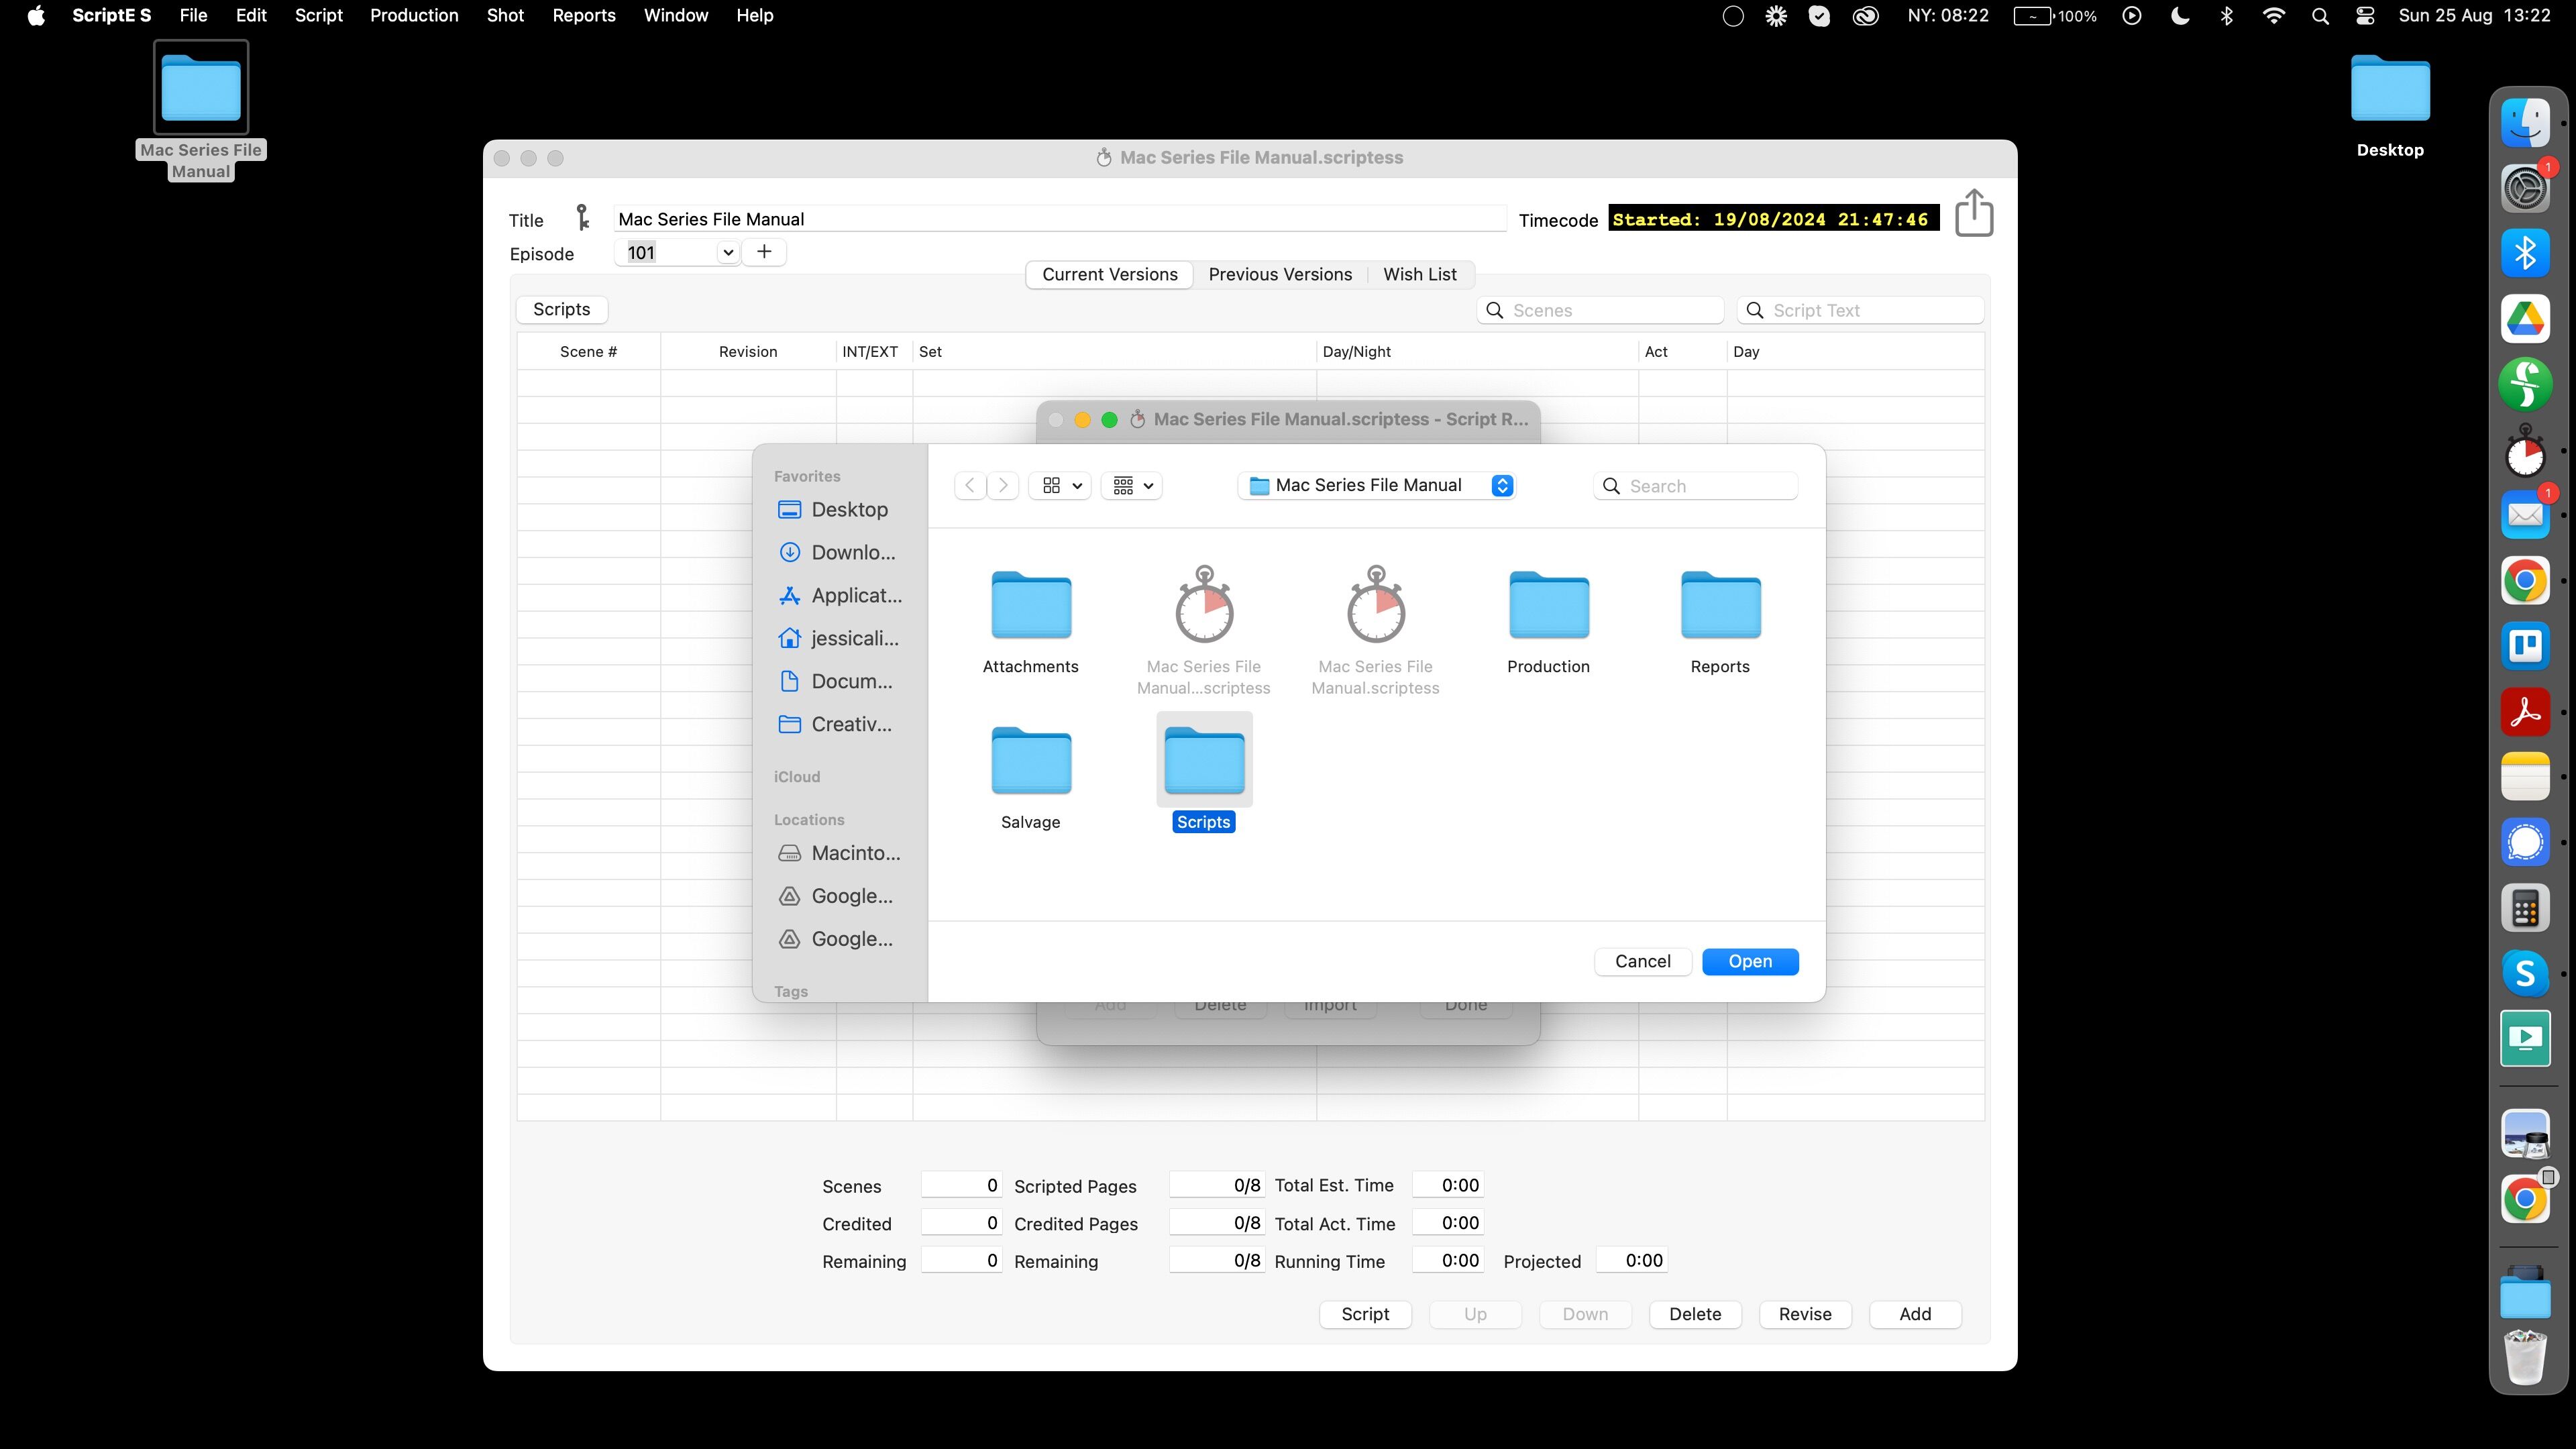
Task: Open the Wish List tab
Action: pyautogui.click(x=1419, y=275)
